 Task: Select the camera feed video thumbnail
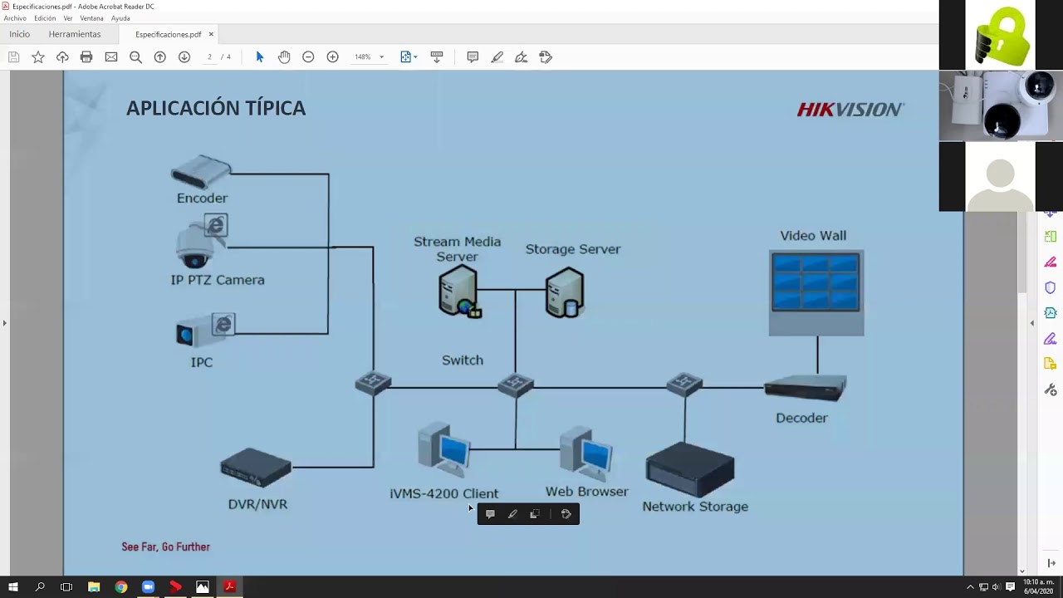pos(1001,105)
